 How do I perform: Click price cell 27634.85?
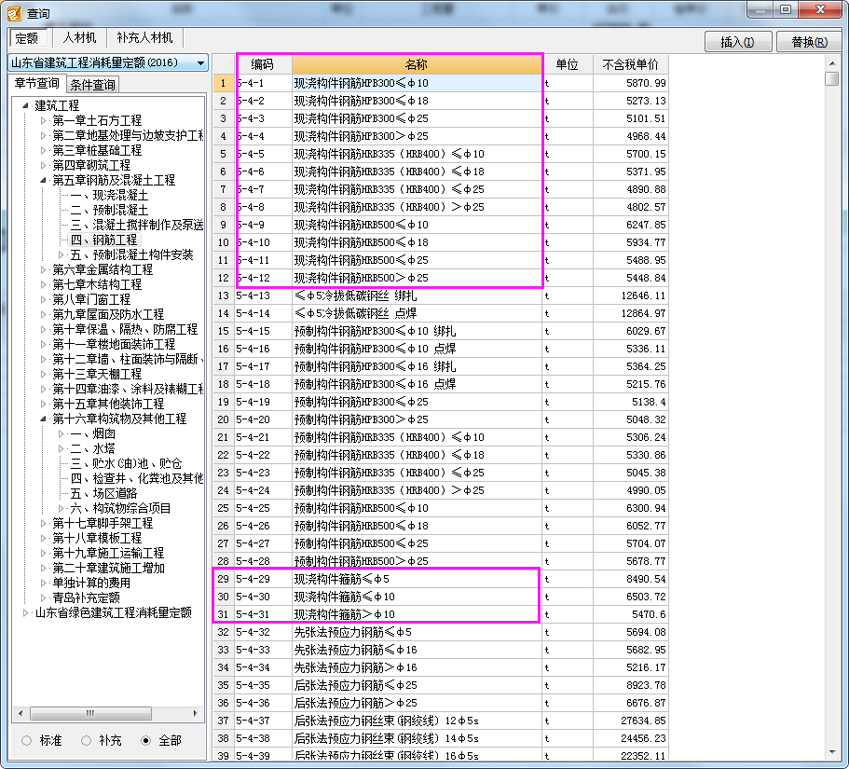coord(631,721)
